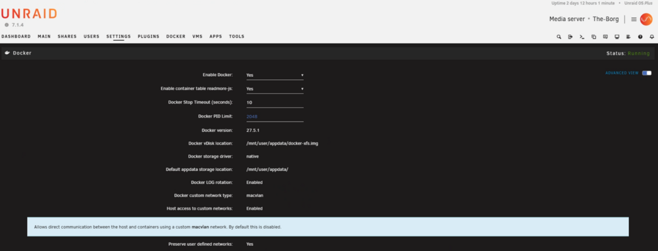Click the Docker PID Limit field

tap(274, 116)
